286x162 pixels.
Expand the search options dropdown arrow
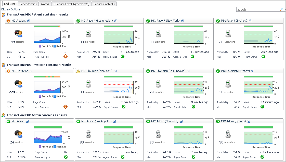point(285,10)
